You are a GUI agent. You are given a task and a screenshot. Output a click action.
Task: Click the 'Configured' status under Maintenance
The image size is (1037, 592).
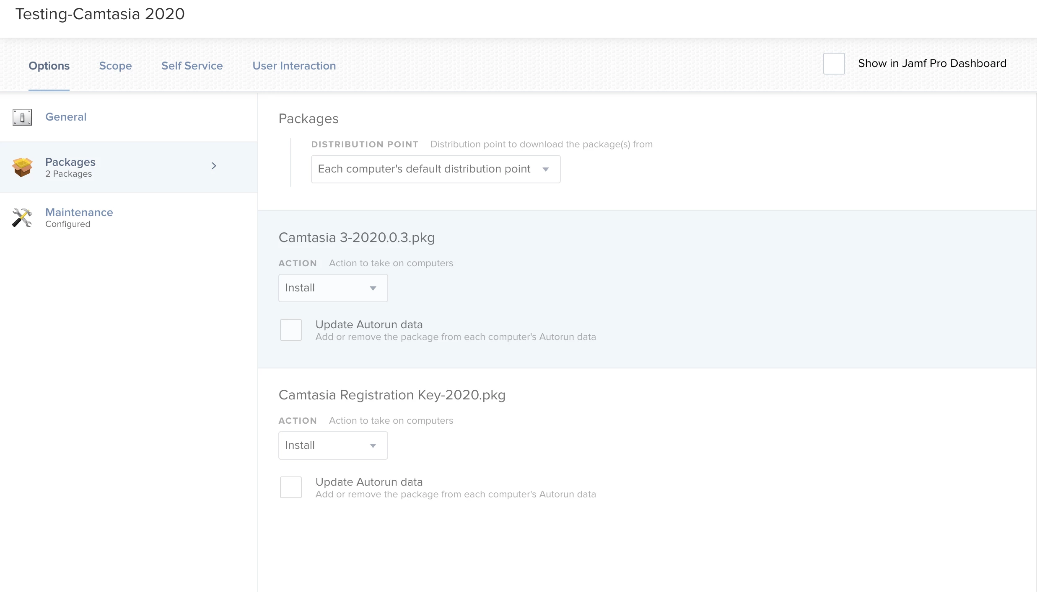tap(67, 224)
